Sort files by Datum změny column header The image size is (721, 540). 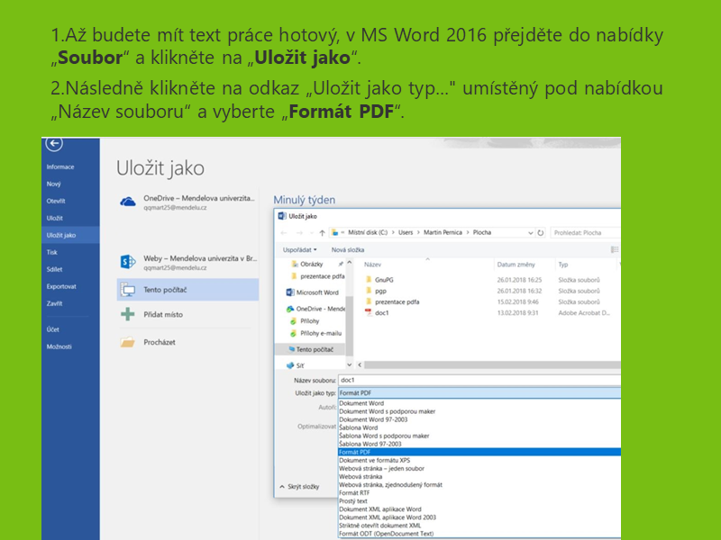(516, 265)
